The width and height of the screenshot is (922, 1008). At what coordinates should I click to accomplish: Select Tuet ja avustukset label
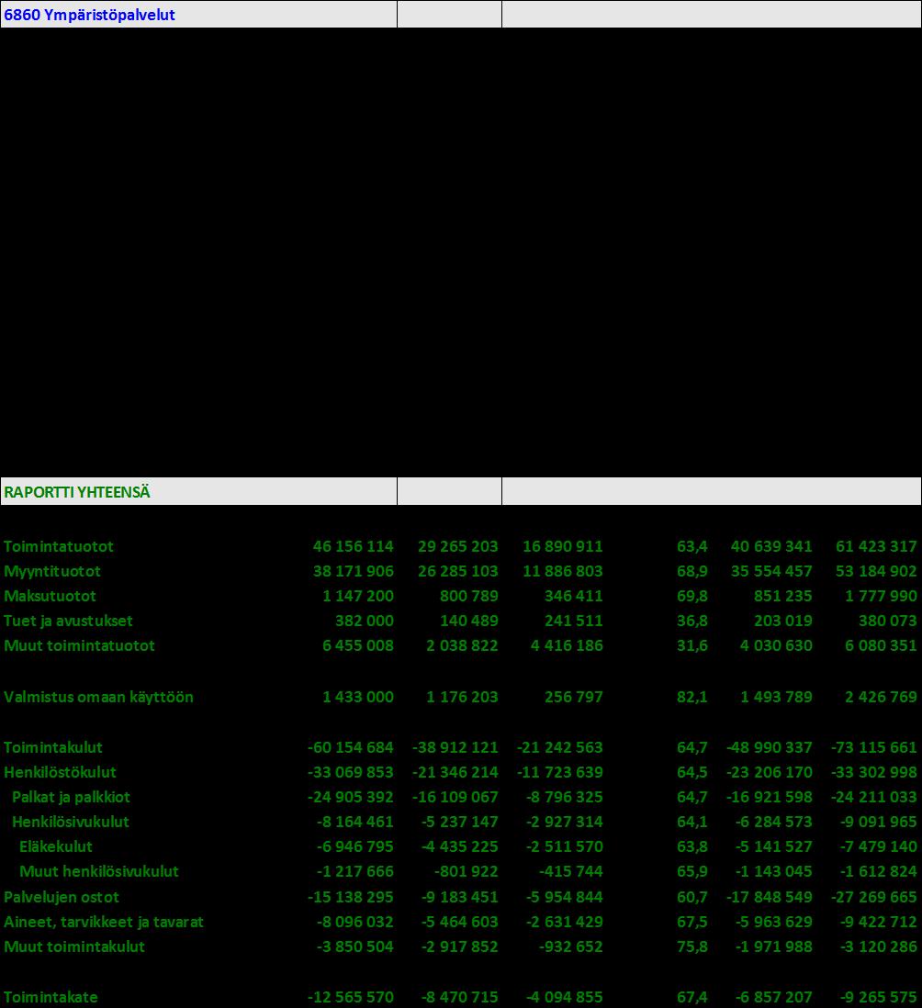tap(68, 621)
